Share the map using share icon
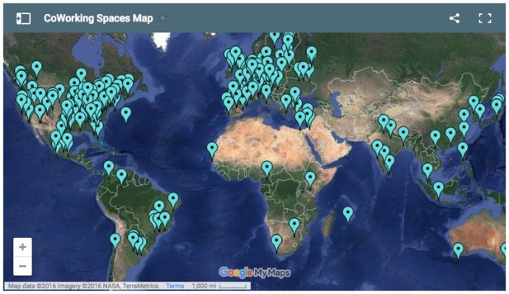 click(454, 18)
